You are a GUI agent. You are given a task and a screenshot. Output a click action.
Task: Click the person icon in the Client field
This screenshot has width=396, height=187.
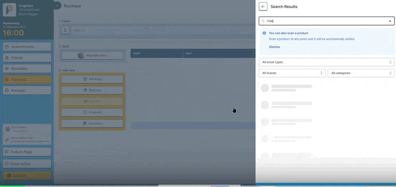pyautogui.click(x=65, y=30)
